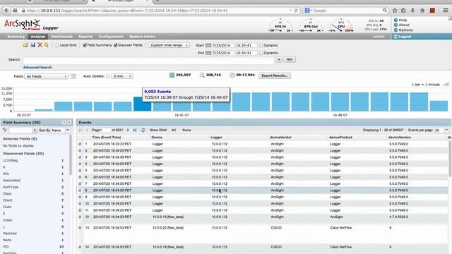Open the System Admin tab
This screenshot has height=254, width=452.
tap(143, 37)
